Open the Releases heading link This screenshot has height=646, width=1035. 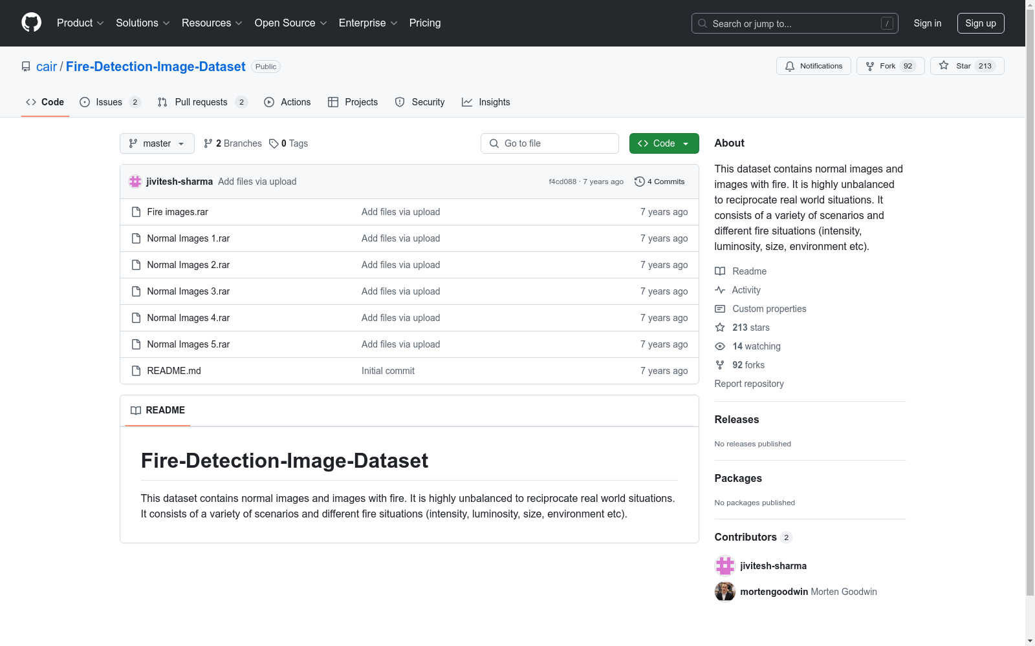737,419
